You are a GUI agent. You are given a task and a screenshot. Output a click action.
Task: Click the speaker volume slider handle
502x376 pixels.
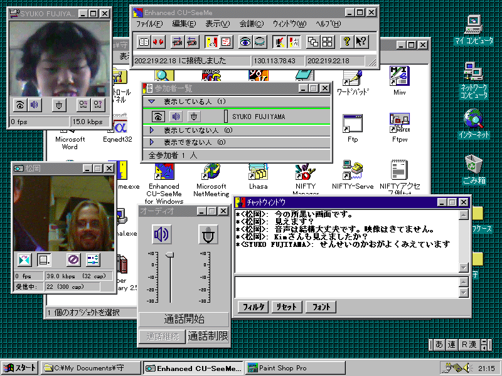point(170,254)
